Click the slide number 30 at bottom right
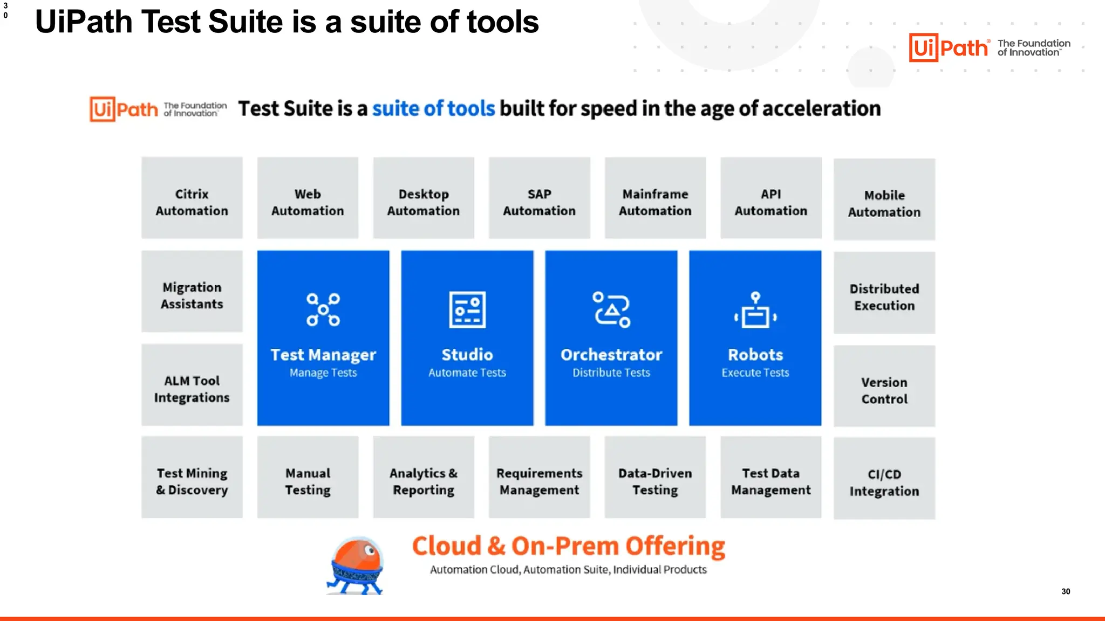 click(1066, 591)
